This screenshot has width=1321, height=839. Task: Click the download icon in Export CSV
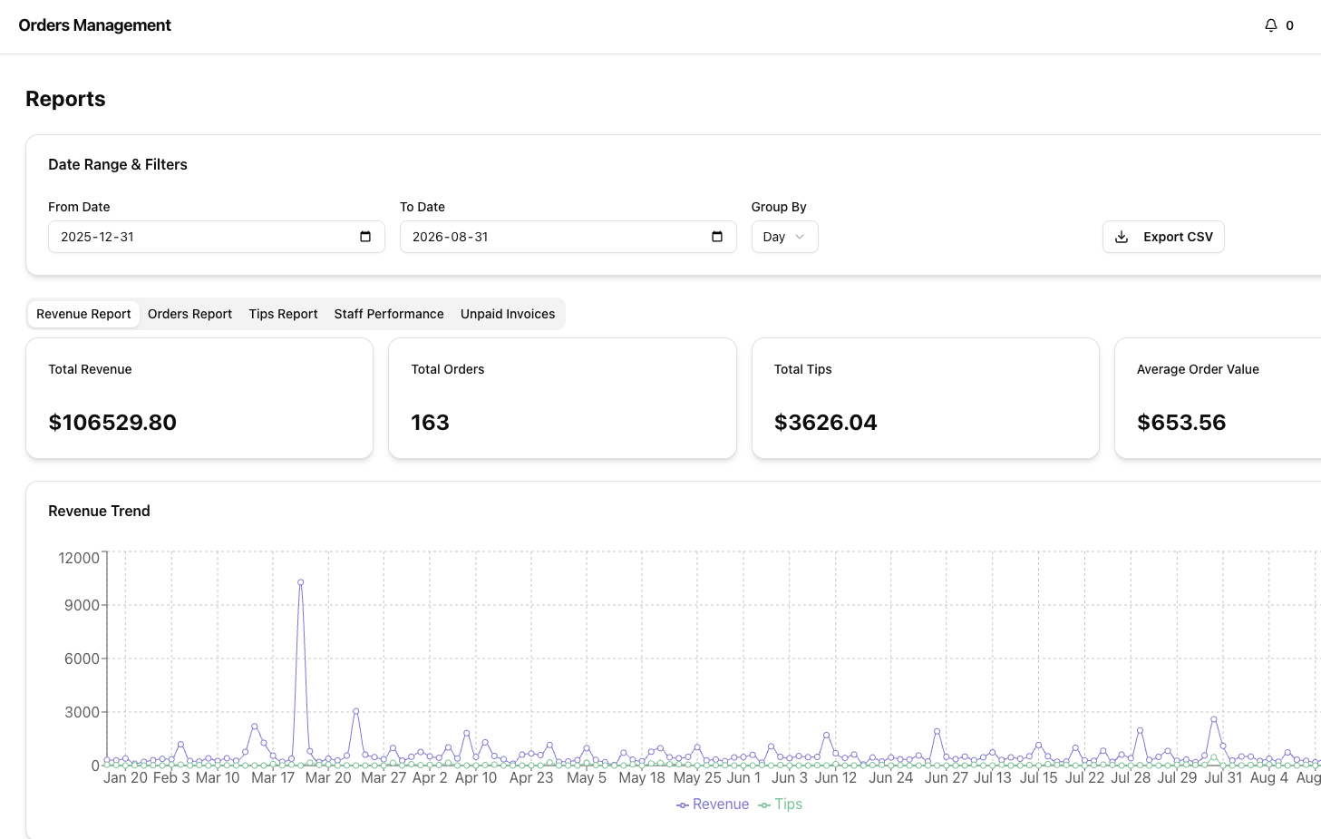pos(1122,237)
